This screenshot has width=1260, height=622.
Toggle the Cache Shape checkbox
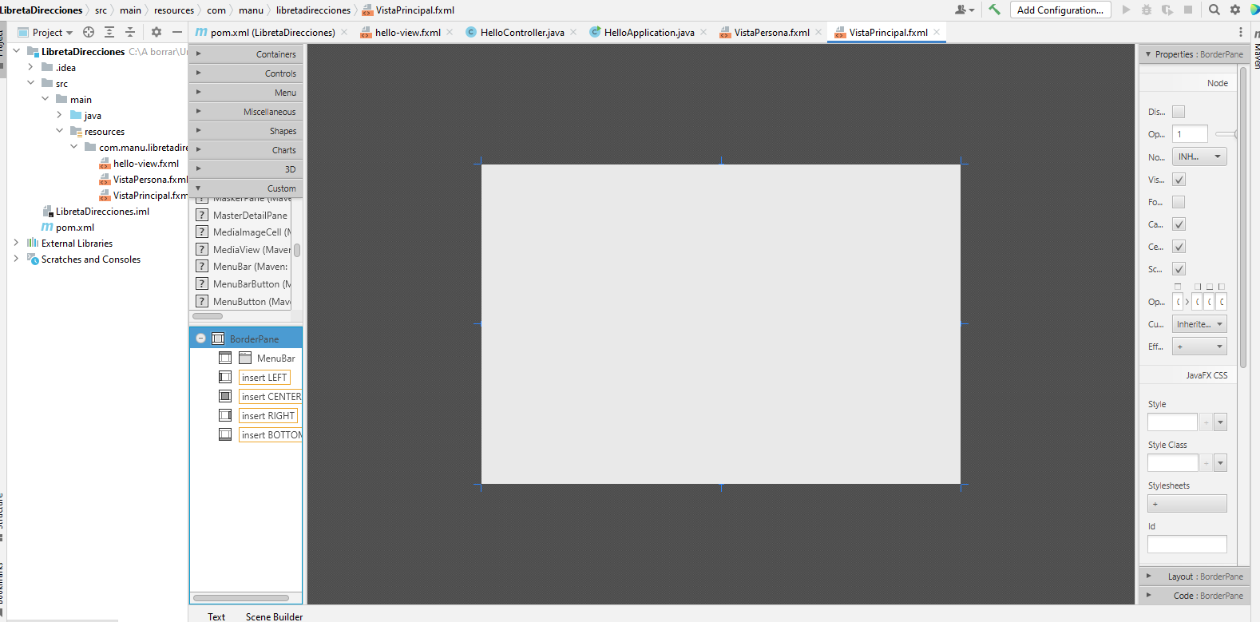click(1179, 247)
